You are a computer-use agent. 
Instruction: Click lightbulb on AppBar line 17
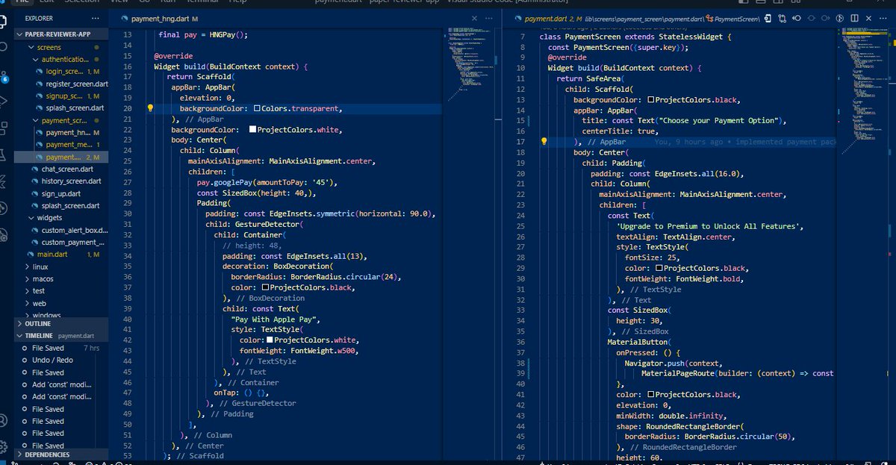coord(544,141)
